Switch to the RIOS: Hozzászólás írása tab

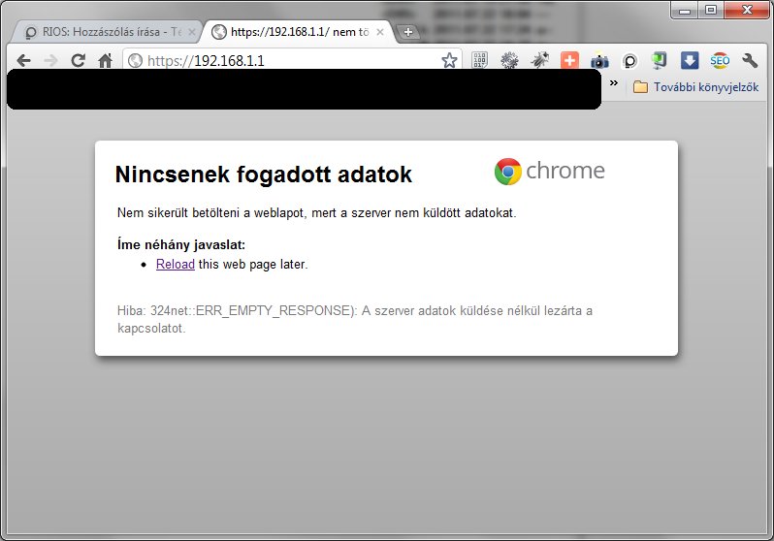[106, 32]
